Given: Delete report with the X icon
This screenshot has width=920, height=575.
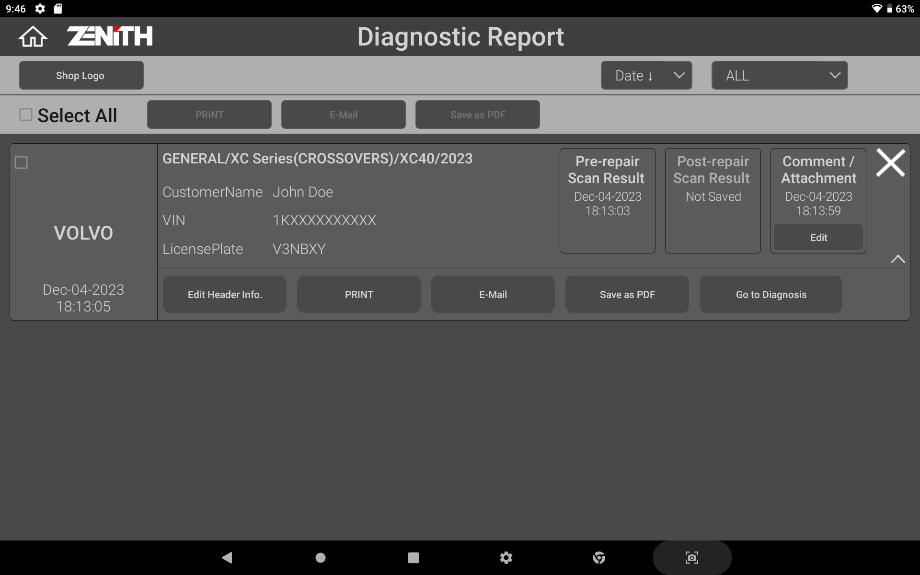Looking at the screenshot, I should click(890, 163).
